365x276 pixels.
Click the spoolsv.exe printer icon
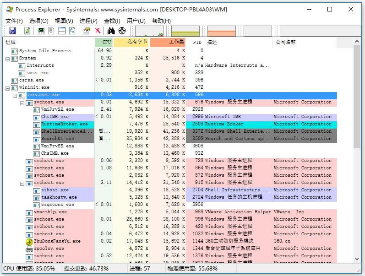[x=29, y=249]
